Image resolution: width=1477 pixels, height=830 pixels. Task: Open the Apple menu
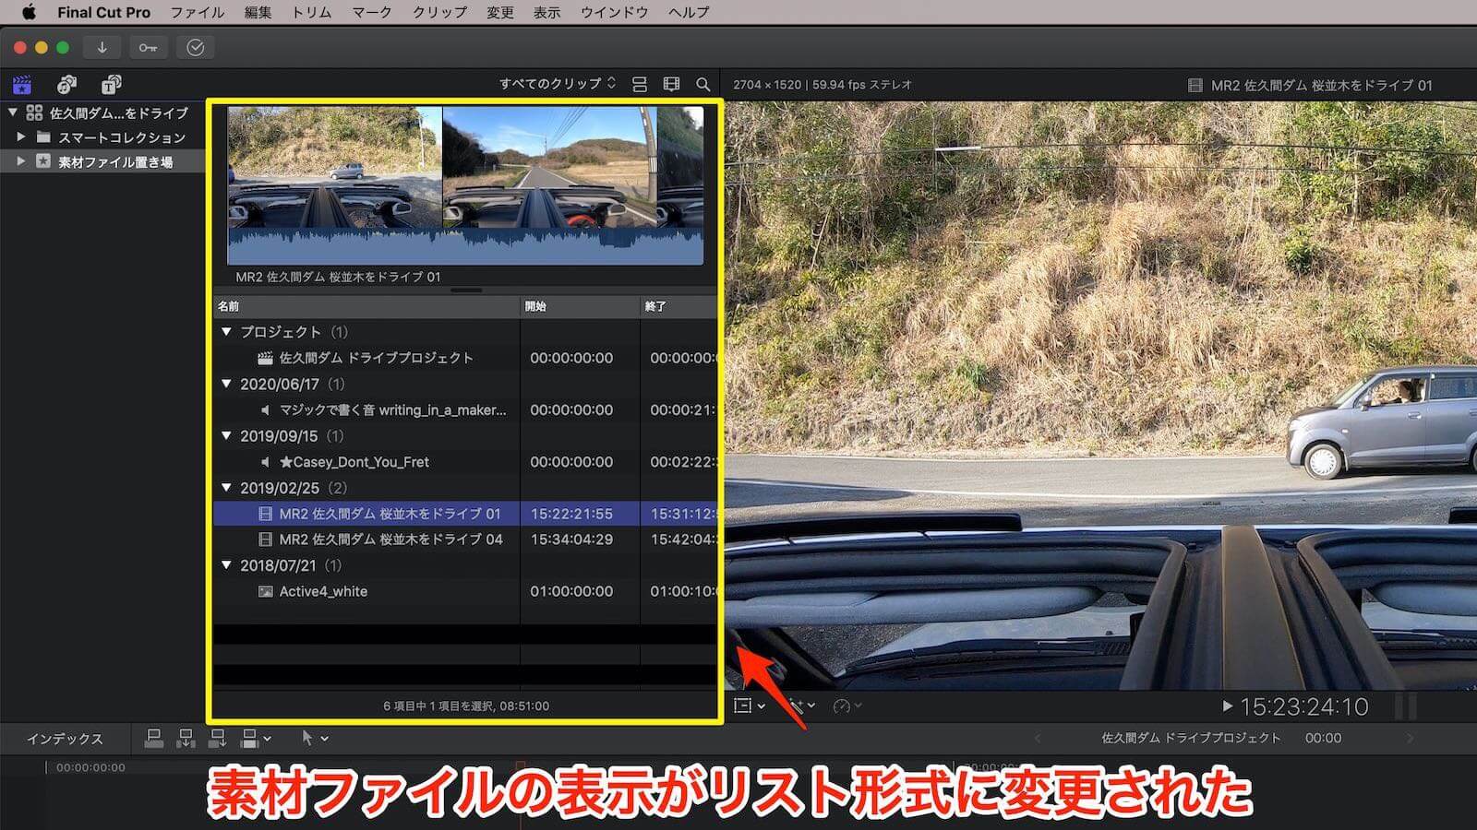coord(29,12)
